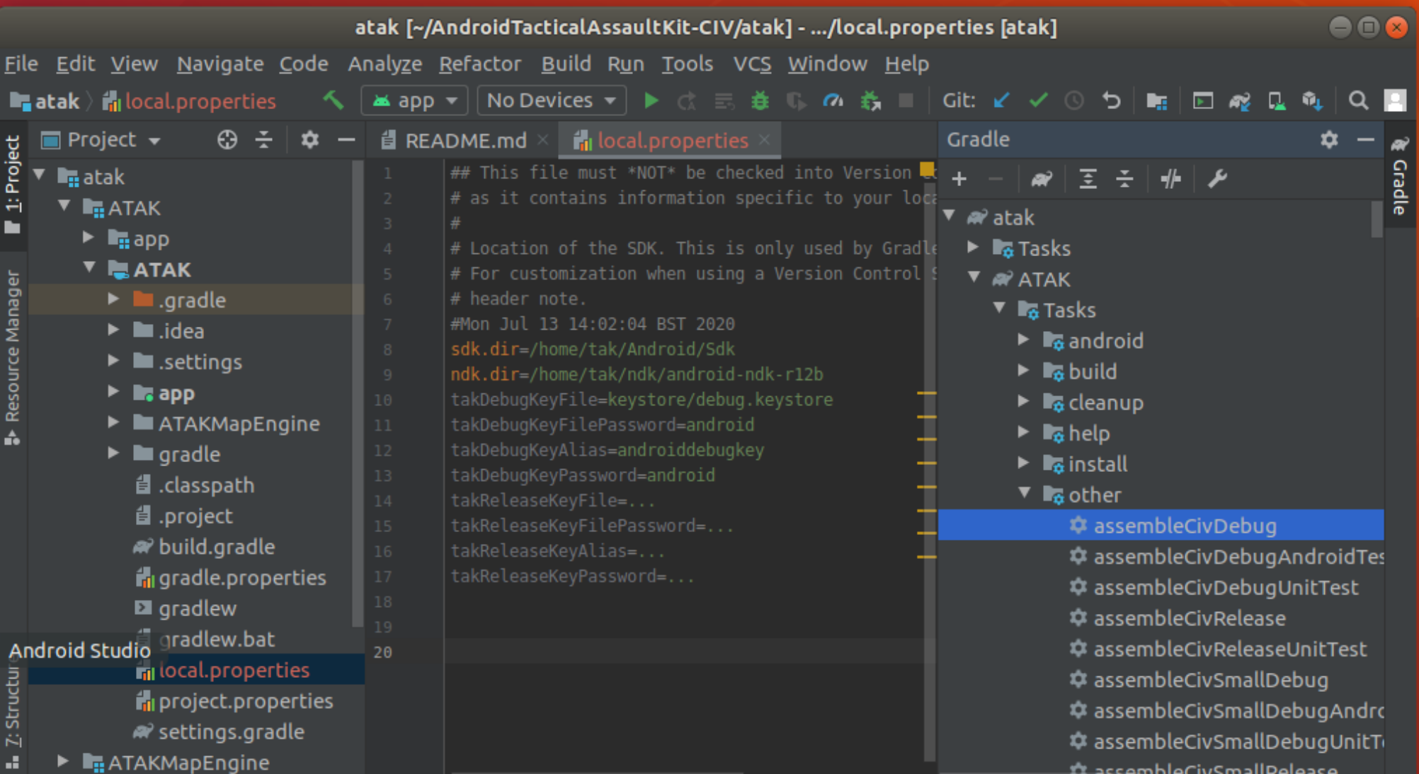Image resolution: width=1419 pixels, height=774 pixels.
Task: Open Project panel settings gear
Action: pos(309,140)
